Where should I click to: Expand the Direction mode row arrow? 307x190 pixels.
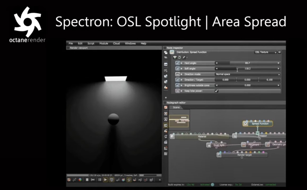[181, 74]
